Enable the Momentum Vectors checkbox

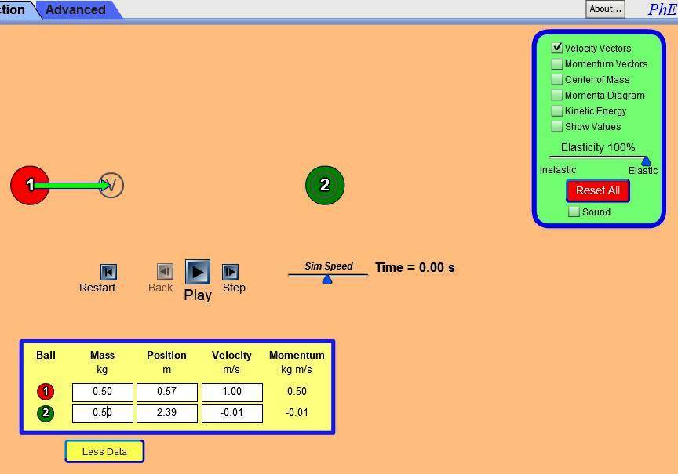[x=557, y=64]
